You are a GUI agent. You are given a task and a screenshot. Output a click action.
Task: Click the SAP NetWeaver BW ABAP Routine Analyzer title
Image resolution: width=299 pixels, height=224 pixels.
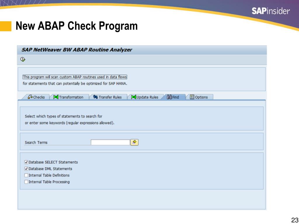click(77, 50)
